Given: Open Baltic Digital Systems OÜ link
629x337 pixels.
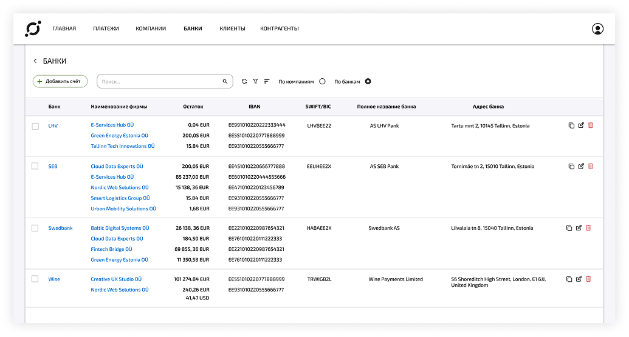Looking at the screenshot, I should pos(120,228).
